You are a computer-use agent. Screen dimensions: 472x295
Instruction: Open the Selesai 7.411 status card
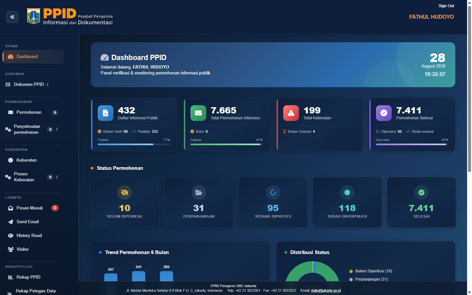422,202
